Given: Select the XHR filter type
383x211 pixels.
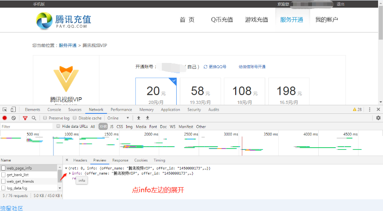Looking at the screenshot, I should pos(103,126).
